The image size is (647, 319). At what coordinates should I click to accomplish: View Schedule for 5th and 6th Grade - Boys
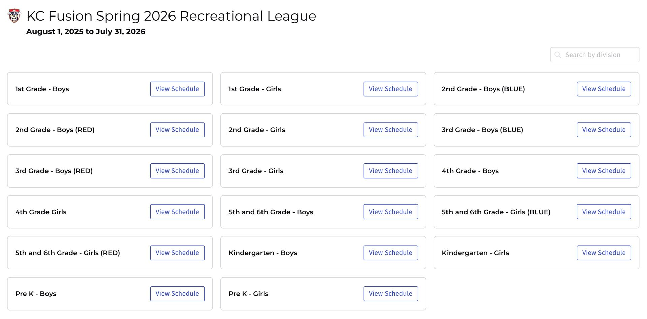pyautogui.click(x=391, y=212)
